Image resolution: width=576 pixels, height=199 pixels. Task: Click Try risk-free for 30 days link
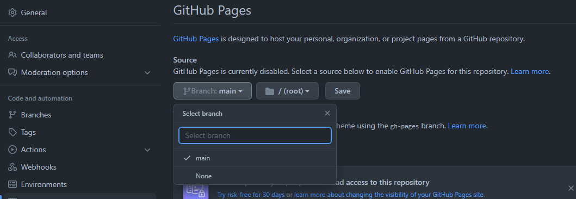coord(251,195)
